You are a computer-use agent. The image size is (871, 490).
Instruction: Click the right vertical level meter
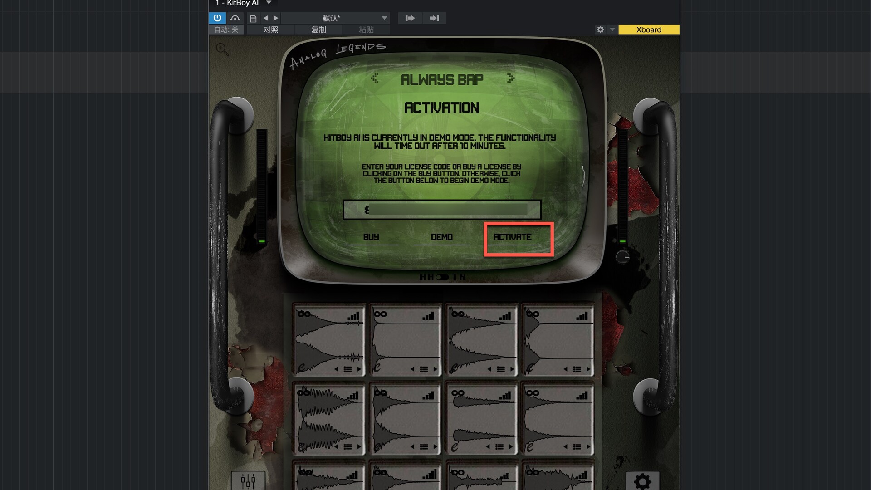click(623, 187)
